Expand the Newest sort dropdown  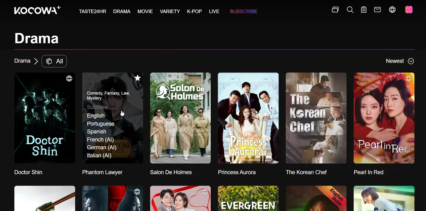click(400, 61)
